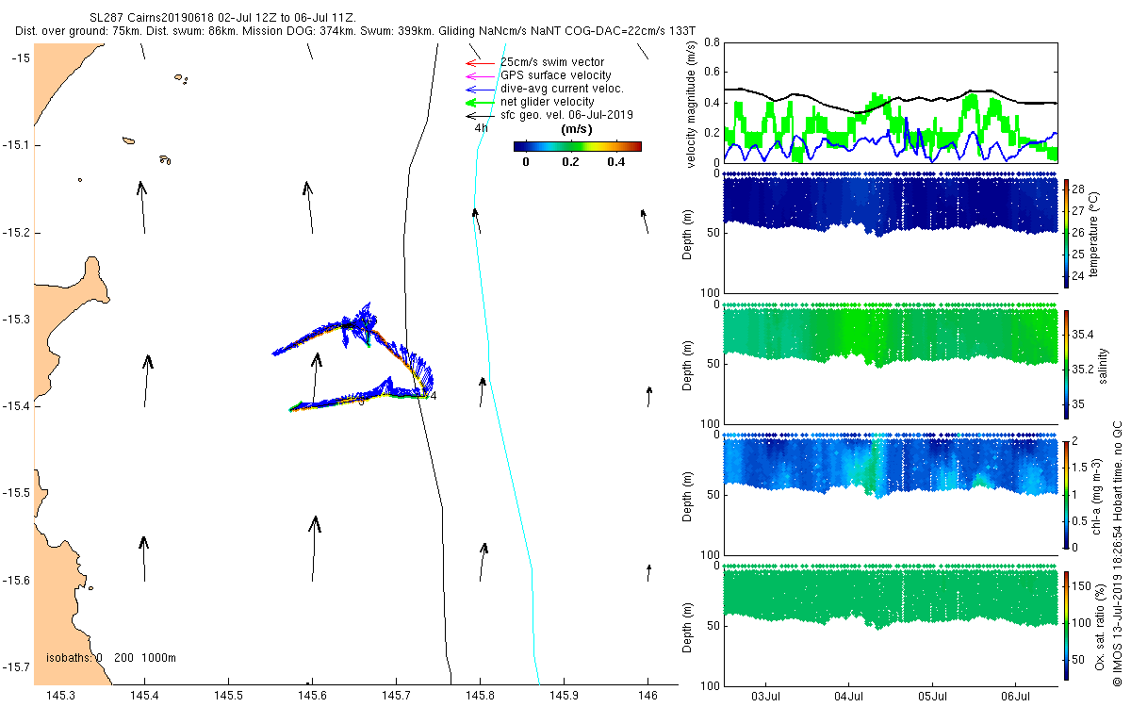Image resolution: width=1131 pixels, height=707 pixels.
Task: Select the 'net glider velocity' legend label
Action: (x=548, y=102)
